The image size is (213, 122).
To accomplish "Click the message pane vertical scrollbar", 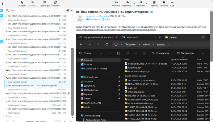I will (x=211, y=37).
